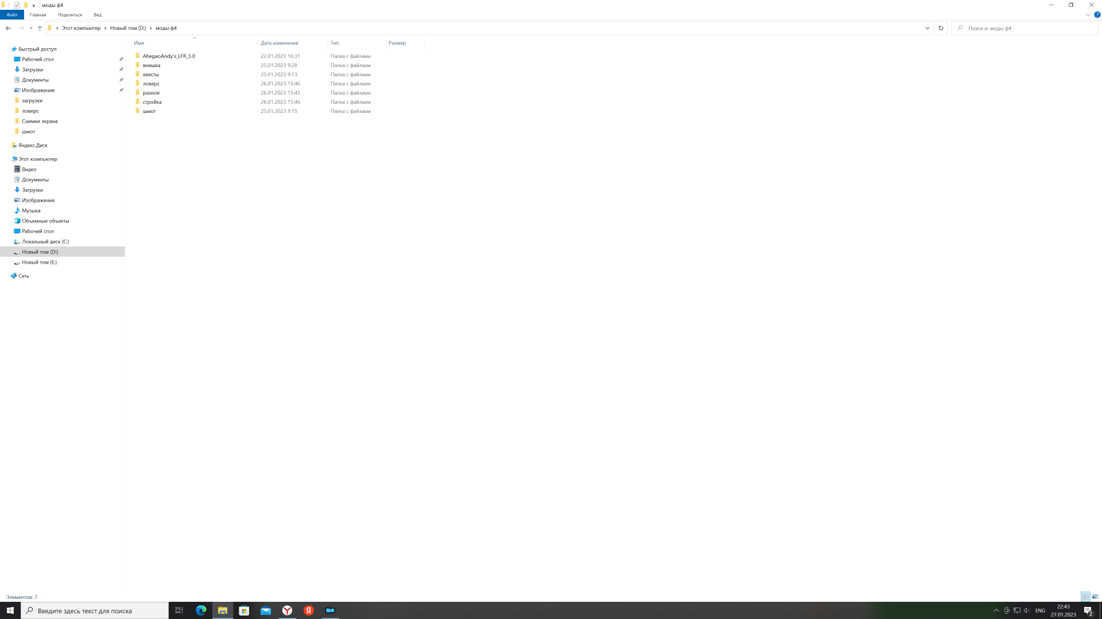Select Локальный диск (C:) in navigation pane
Image resolution: width=1102 pixels, height=619 pixels.
(45, 242)
